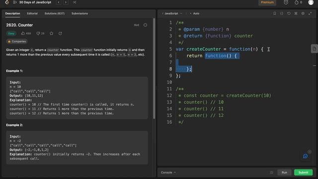Click the Premium button
This screenshot has height=179, width=318.
267,2
